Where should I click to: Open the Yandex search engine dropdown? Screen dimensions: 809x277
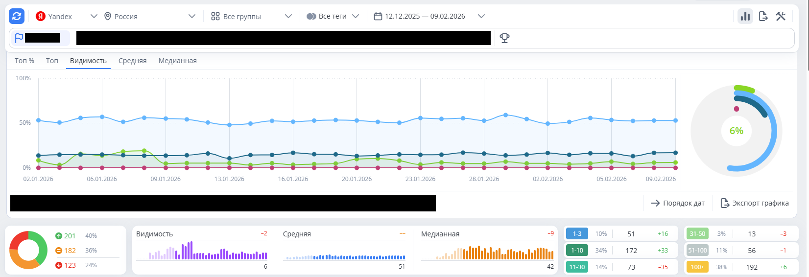pos(67,16)
